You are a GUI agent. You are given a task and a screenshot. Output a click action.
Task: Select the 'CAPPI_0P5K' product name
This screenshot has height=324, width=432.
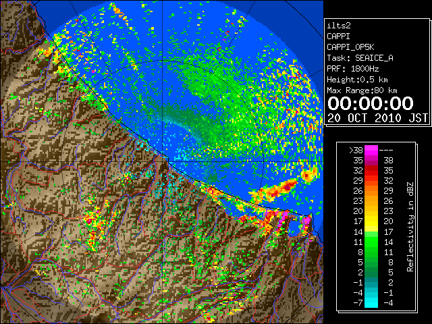[x=350, y=47]
